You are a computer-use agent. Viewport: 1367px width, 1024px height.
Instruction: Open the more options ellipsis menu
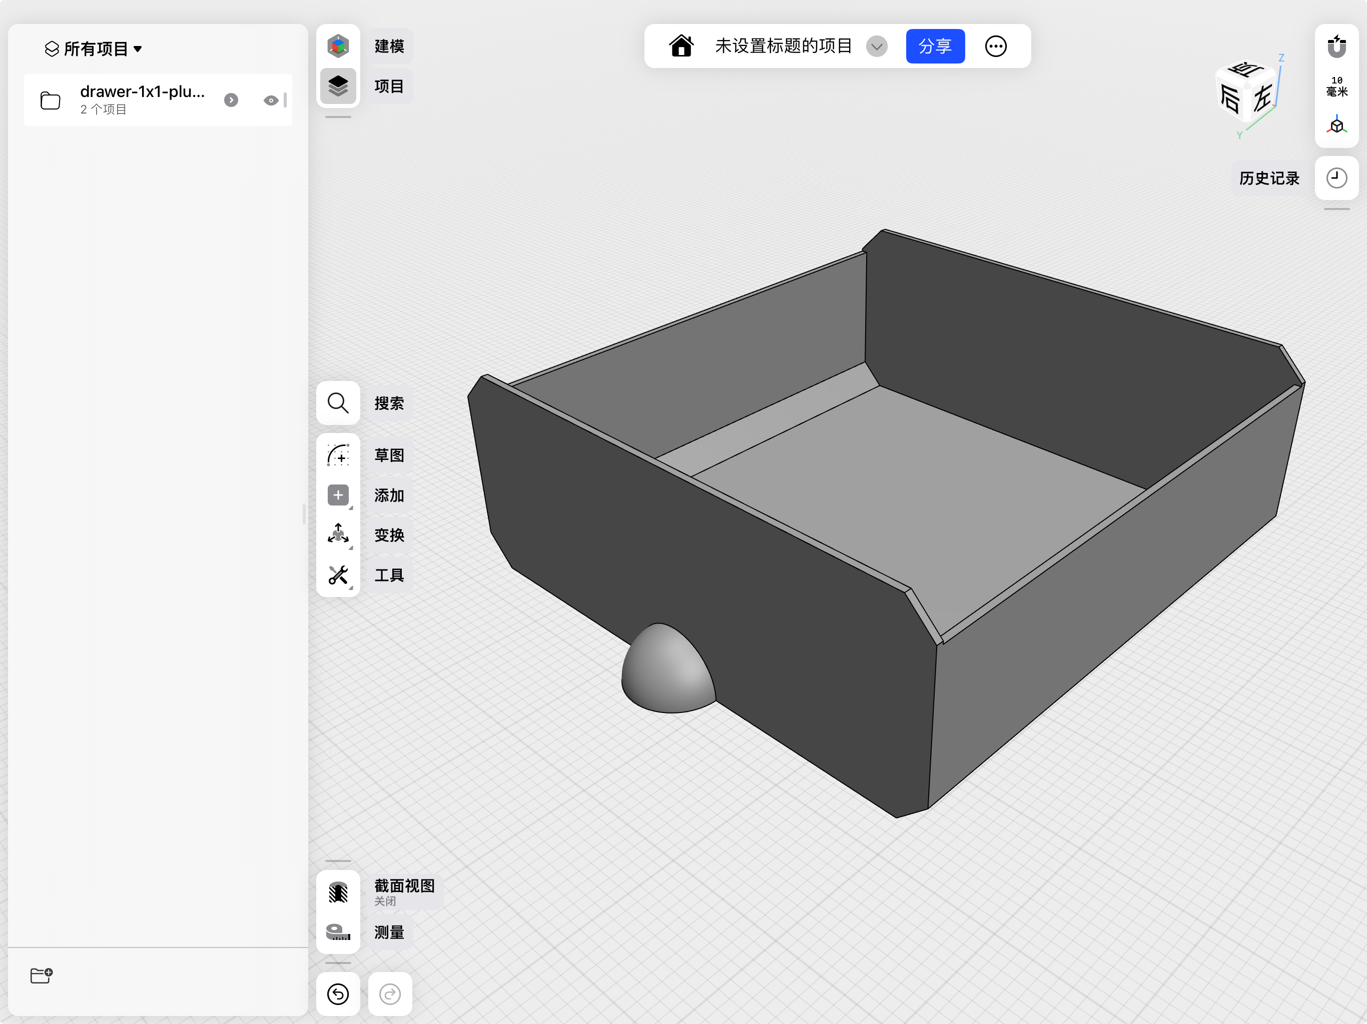click(996, 45)
